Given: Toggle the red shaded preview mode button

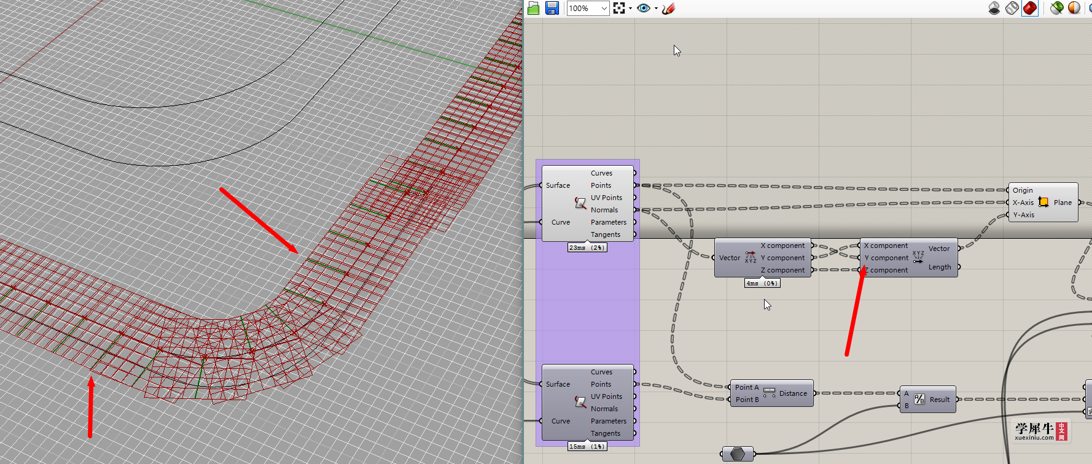Looking at the screenshot, I should click(x=1030, y=8).
